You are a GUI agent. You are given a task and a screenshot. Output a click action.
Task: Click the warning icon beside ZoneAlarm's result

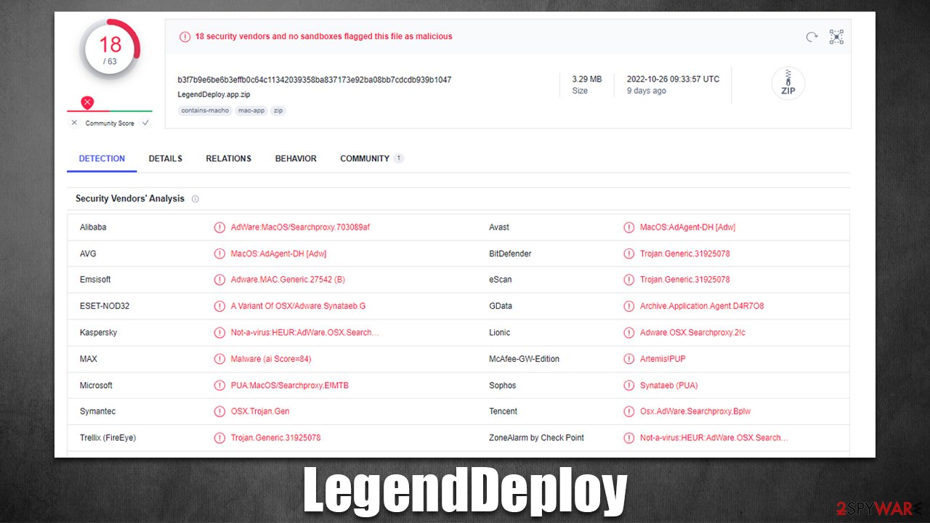coord(629,437)
